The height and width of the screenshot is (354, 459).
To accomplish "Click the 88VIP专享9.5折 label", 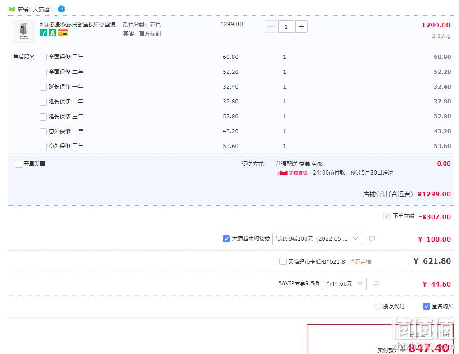I will click(299, 283).
